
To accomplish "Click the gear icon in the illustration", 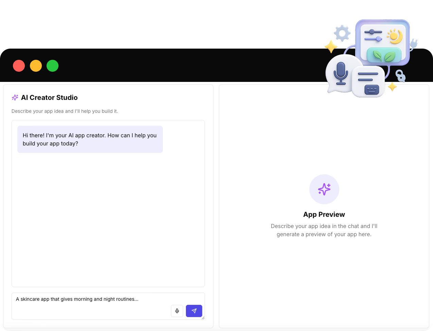I will coord(342,33).
